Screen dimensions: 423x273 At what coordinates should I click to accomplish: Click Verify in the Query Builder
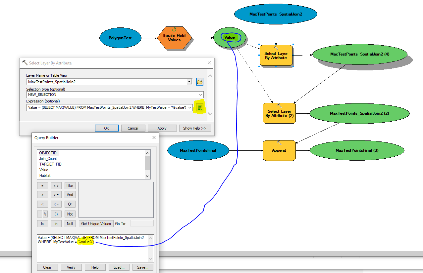click(x=71, y=267)
